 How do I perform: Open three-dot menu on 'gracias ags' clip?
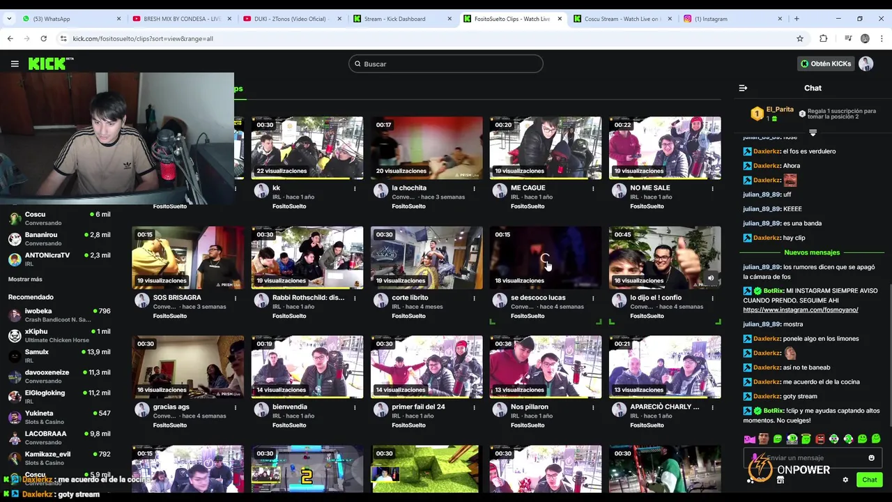tap(236, 407)
